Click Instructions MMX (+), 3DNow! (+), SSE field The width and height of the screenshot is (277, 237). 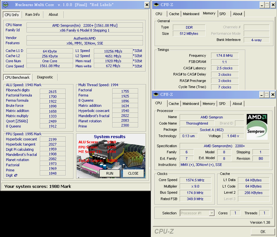pos(224,165)
